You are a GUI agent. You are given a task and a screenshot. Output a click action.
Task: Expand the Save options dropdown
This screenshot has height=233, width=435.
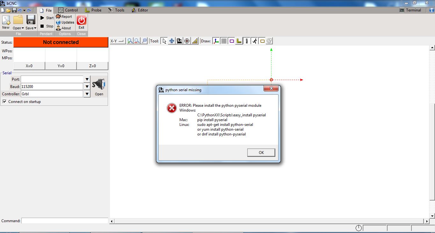click(31, 28)
